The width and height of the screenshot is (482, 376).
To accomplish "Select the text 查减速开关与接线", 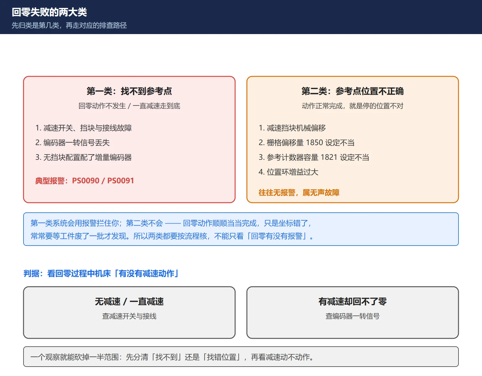I will 129,316.
